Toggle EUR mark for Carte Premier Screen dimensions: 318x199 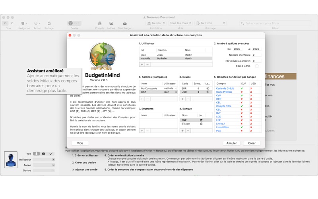(x=242, y=92)
